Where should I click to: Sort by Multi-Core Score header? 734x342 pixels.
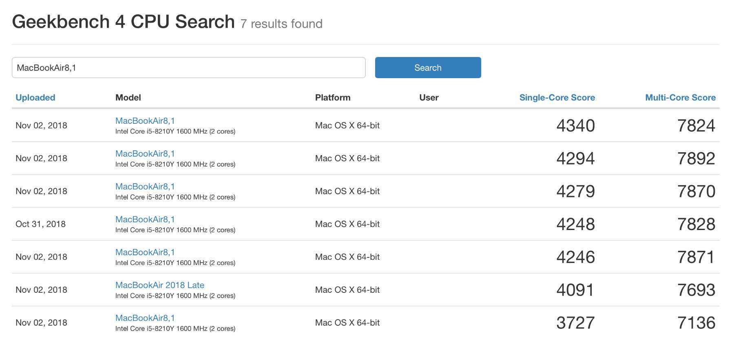pyautogui.click(x=680, y=98)
